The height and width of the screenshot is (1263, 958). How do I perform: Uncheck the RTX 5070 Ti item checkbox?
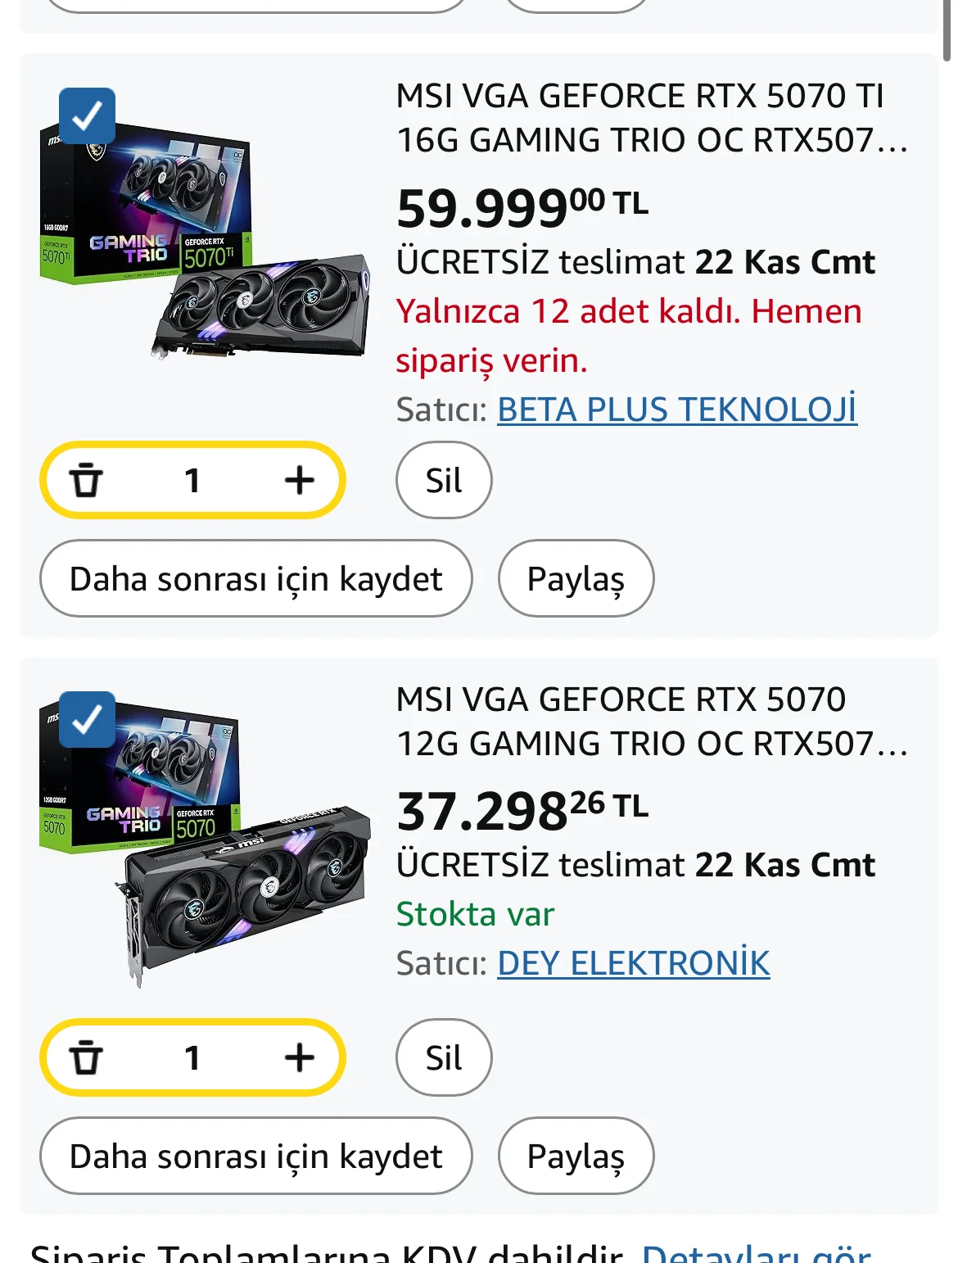click(x=88, y=116)
